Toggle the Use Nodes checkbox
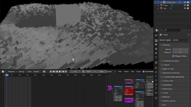 (144, 72)
